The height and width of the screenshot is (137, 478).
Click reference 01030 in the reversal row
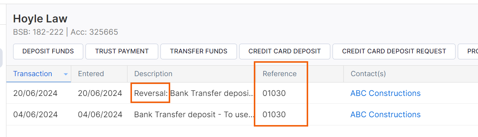[x=274, y=93]
